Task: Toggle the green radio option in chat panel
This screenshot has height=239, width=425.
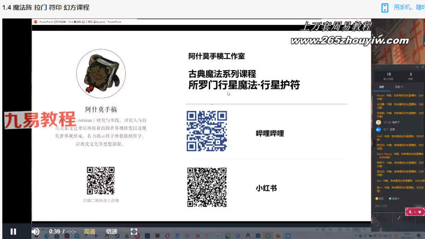Action: (390, 198)
